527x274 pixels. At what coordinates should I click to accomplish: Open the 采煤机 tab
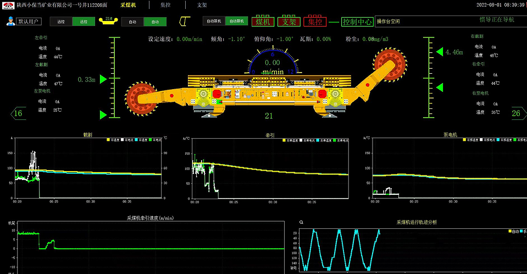128,5
